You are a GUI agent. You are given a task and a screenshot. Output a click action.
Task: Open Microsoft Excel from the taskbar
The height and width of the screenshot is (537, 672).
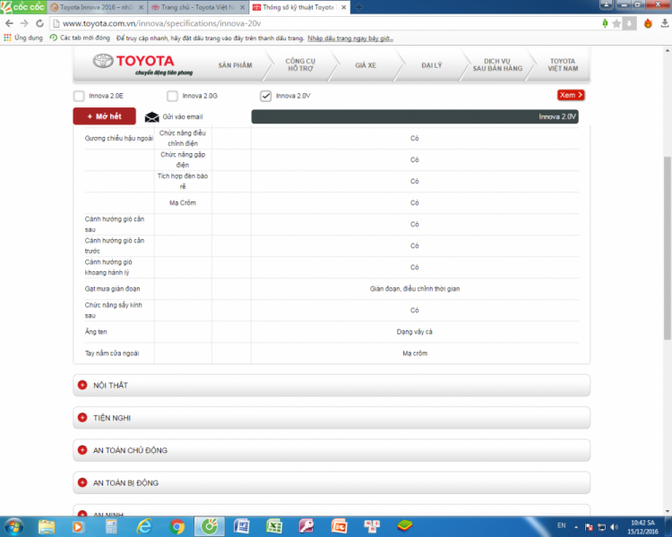pos(274,526)
